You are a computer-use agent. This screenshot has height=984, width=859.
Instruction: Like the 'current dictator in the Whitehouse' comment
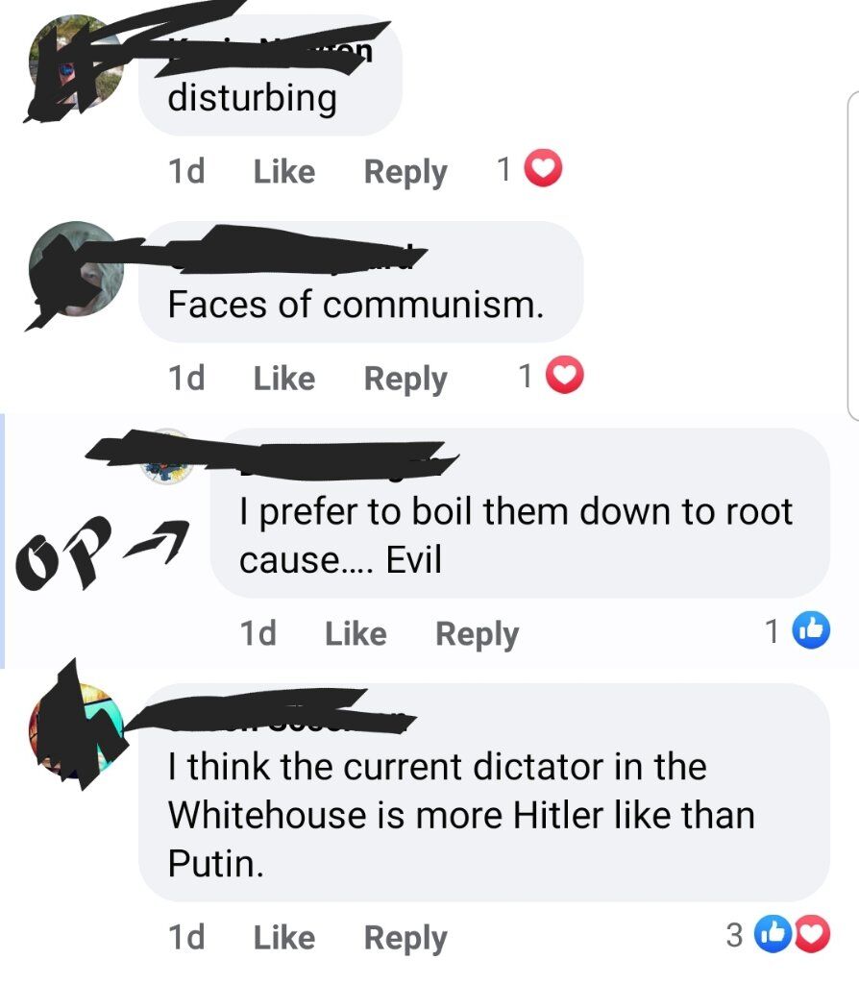[284, 938]
